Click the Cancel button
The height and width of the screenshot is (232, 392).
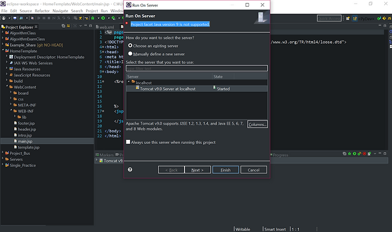253,170
